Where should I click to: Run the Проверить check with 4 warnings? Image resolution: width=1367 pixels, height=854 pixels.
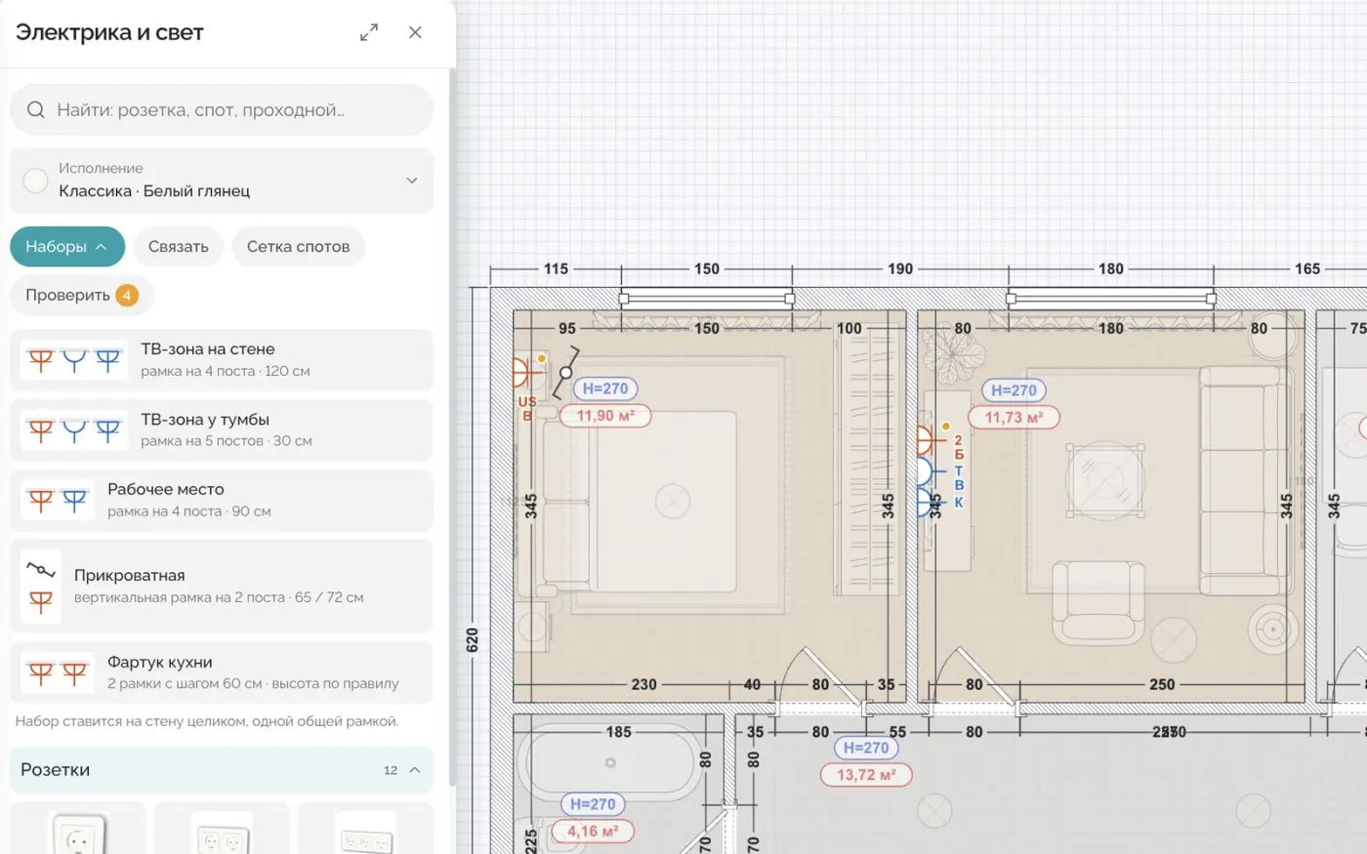(x=82, y=295)
